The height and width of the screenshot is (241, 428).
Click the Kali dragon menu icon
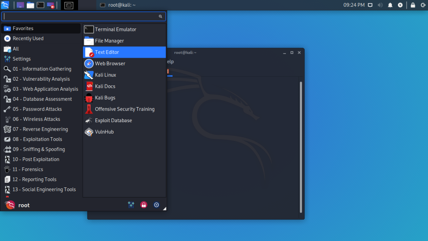click(x=5, y=5)
